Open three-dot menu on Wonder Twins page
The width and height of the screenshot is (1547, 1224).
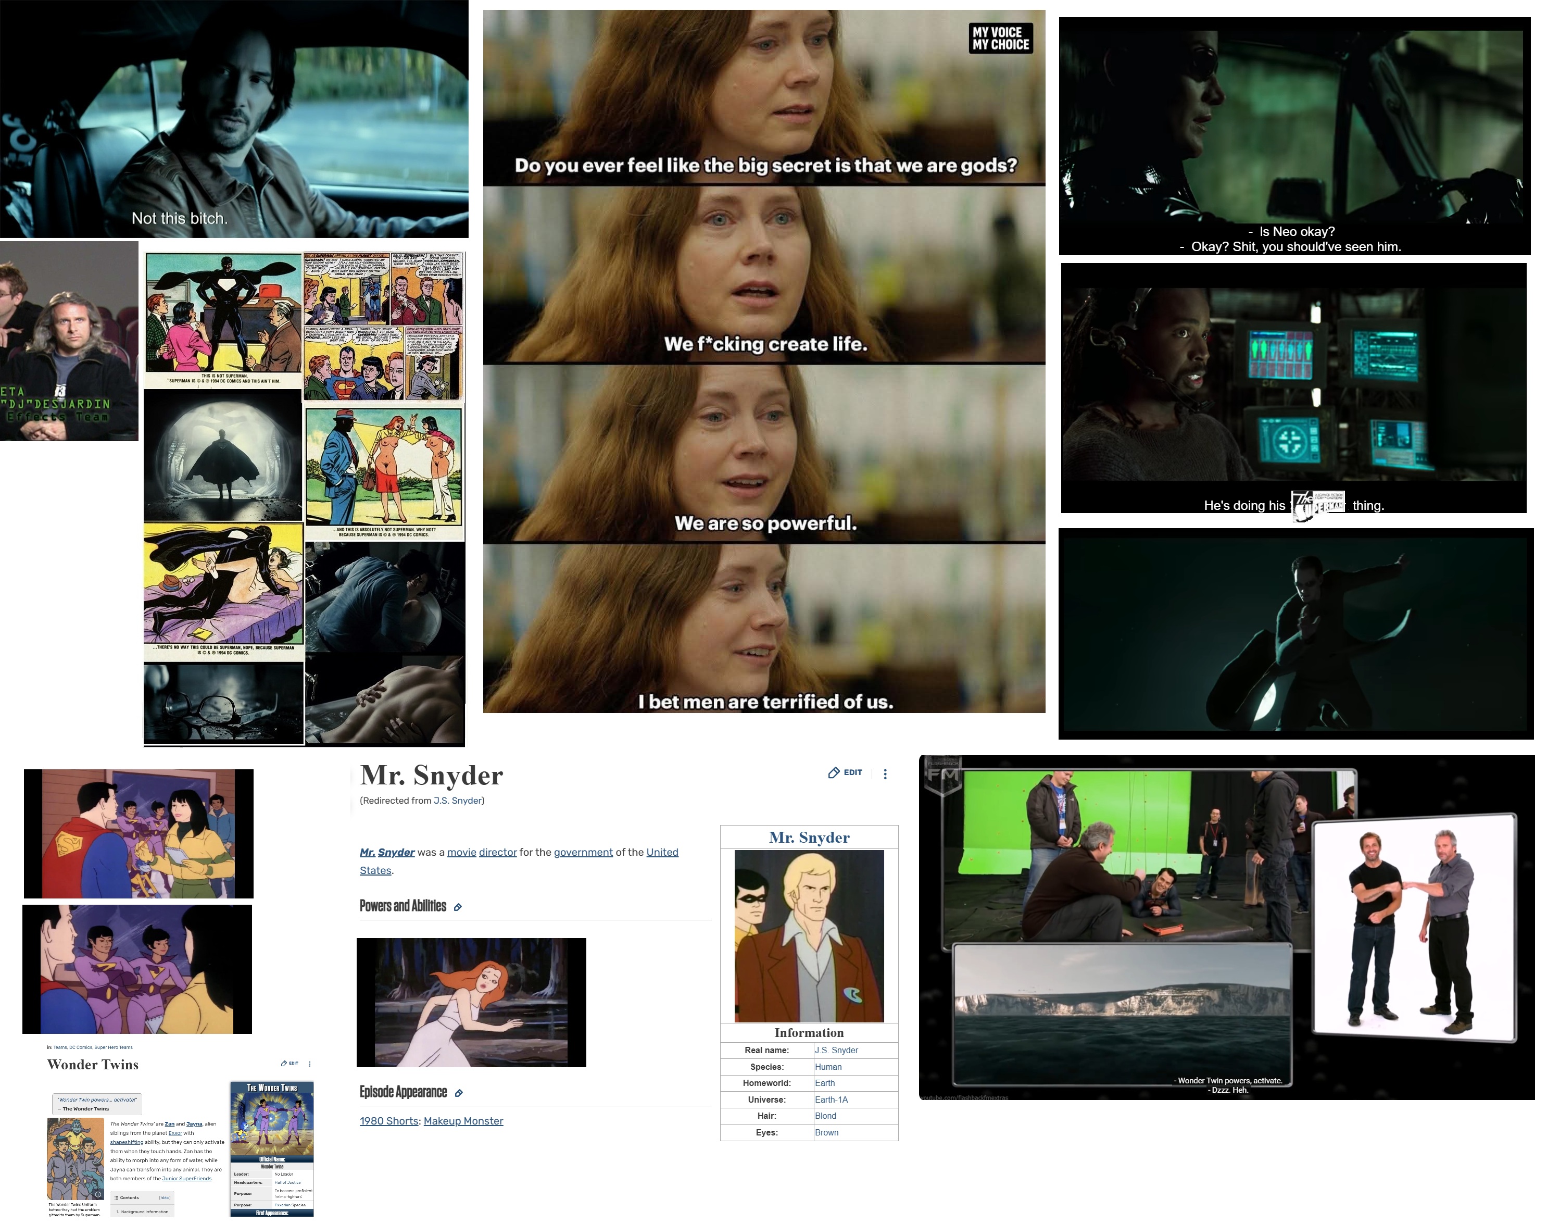tap(309, 1064)
